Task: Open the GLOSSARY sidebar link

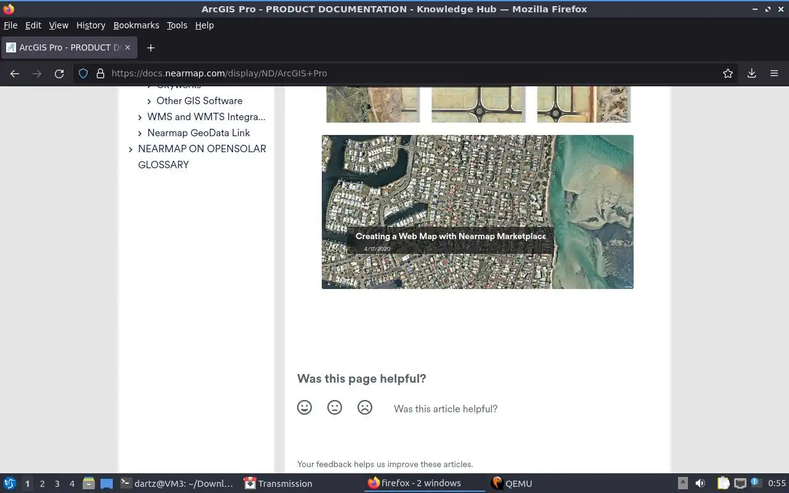Action: (x=163, y=165)
